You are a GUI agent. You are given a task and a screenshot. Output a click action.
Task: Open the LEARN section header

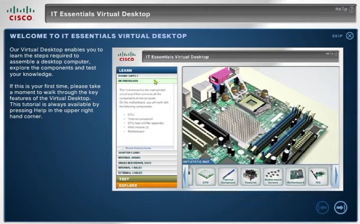147,70
